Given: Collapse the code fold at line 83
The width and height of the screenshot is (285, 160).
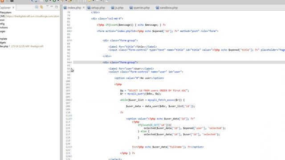Looking at the screenshot, I should (x=71, y=28).
